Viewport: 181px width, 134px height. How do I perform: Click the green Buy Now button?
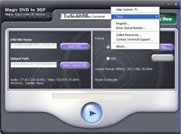[x=168, y=19]
